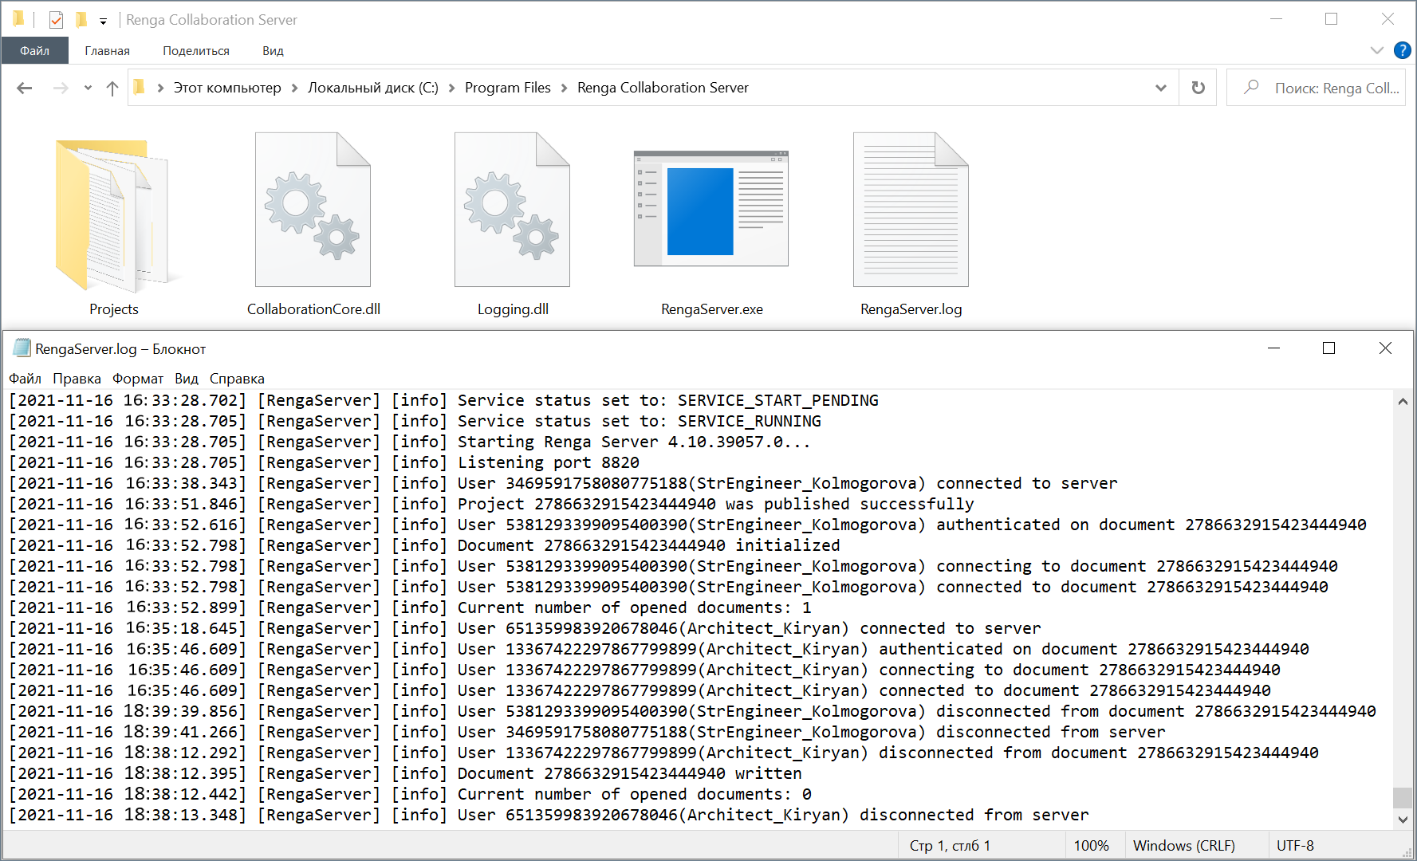Open Explorer help question-mark icon

coord(1402,50)
